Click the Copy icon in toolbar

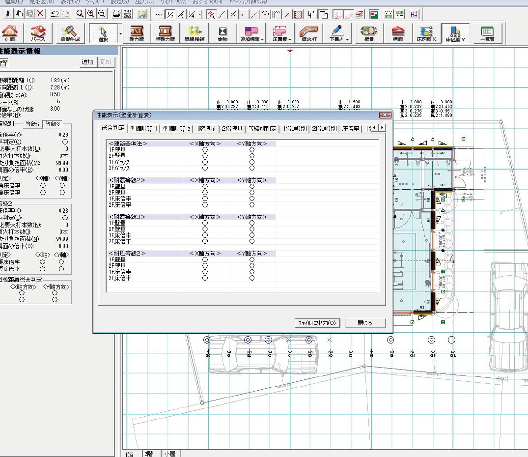tap(19, 14)
